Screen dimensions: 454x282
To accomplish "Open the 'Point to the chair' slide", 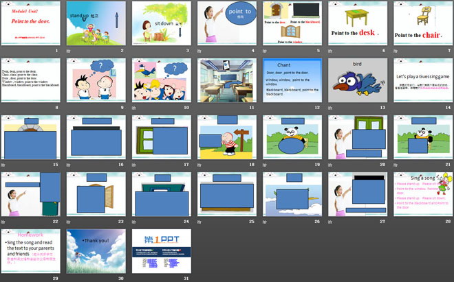I will point(423,23).
